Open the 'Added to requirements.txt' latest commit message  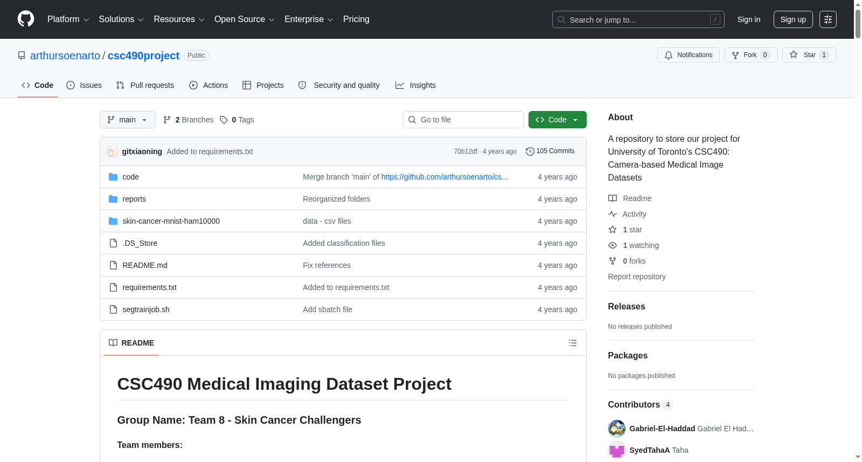pos(210,151)
